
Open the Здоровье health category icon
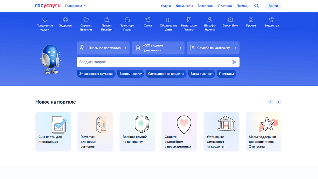pos(65,20)
